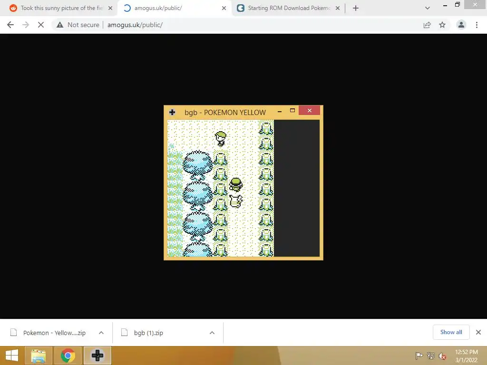Maximize the bgb emulator window

click(x=292, y=110)
